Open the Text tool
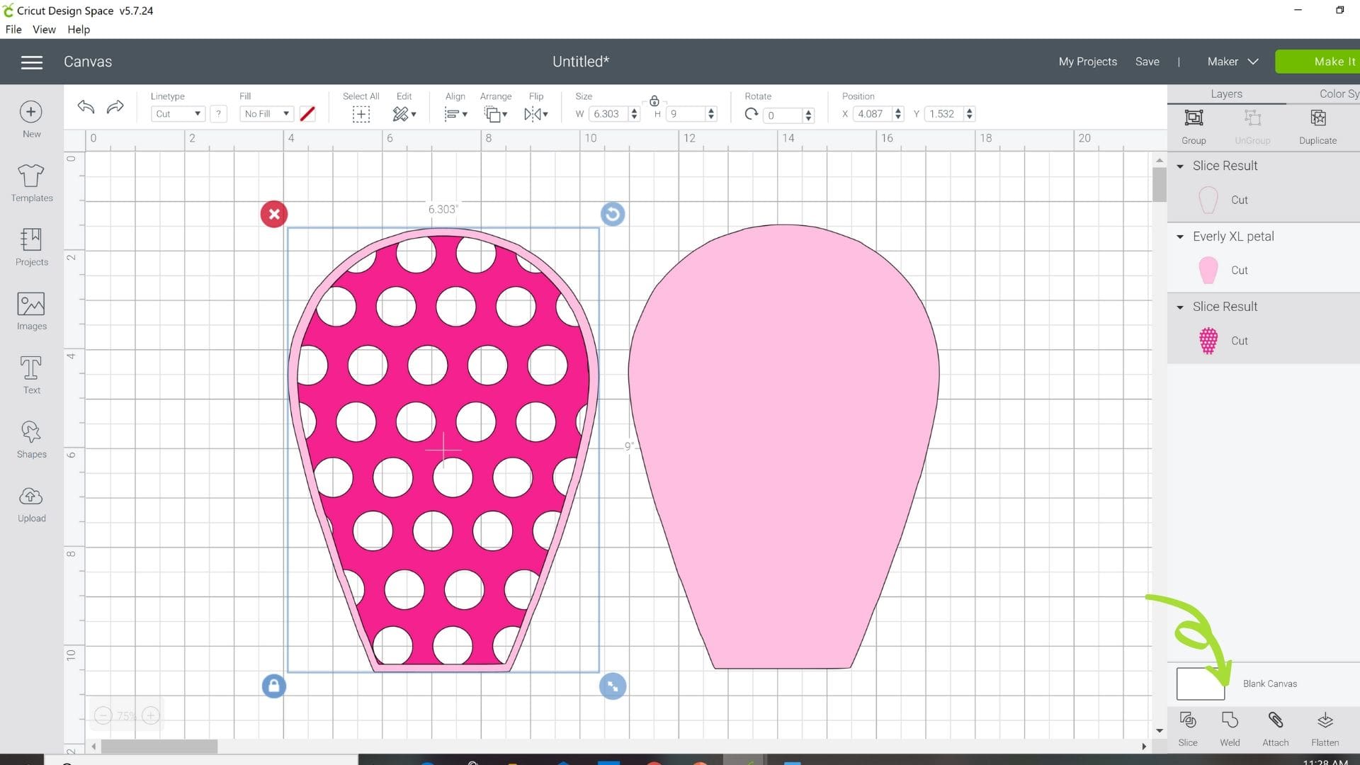This screenshot has height=765, width=1360. point(31,374)
